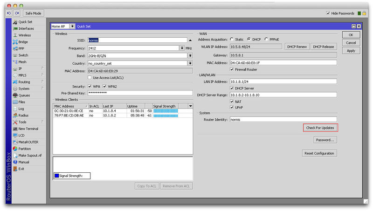Open Queues in the sidebar
Screen dimensions: 373x211
tap(24, 95)
